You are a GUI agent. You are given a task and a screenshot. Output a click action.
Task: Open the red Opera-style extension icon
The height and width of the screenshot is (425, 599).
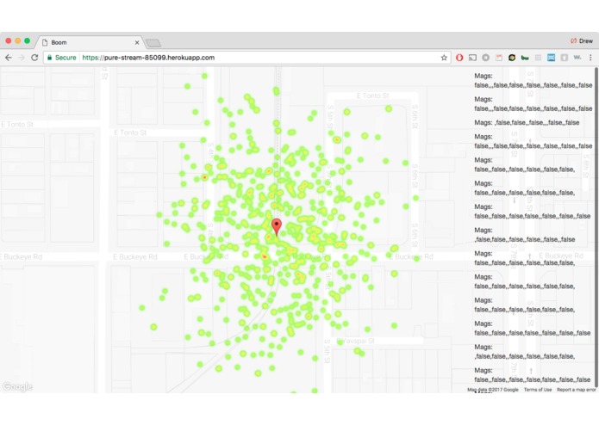(459, 58)
